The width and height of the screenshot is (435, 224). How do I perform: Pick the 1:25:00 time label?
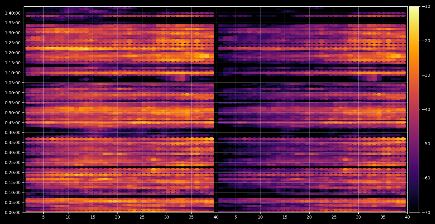click(x=13, y=43)
